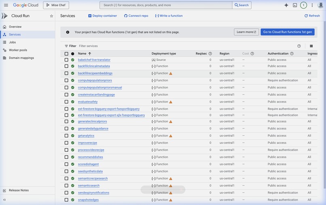Select createinstacartlandingpage row checkbox

click(x=66, y=94)
